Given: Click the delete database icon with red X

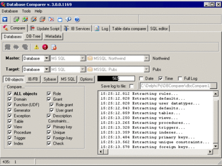Looking at the screenshot, I should coord(51,19).
